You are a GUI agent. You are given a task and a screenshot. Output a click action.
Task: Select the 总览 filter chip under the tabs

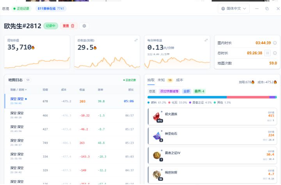pos(152,91)
